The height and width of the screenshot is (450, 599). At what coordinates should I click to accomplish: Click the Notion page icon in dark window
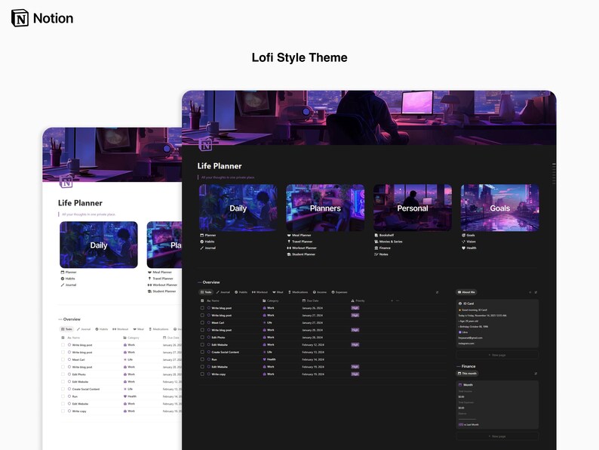(x=205, y=145)
